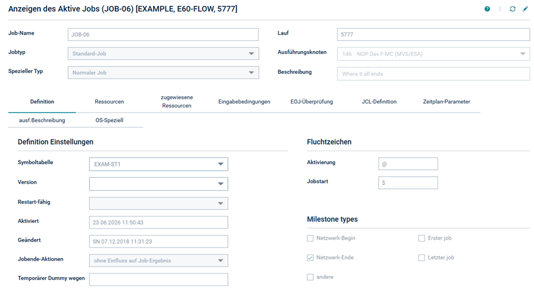Image resolution: width=534 pixels, height=295 pixels.
Task: Open the help question mark icon
Action: (x=487, y=9)
